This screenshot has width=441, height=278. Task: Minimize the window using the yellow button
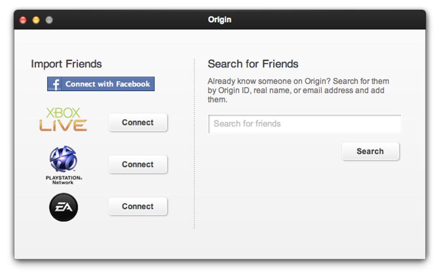(36, 20)
